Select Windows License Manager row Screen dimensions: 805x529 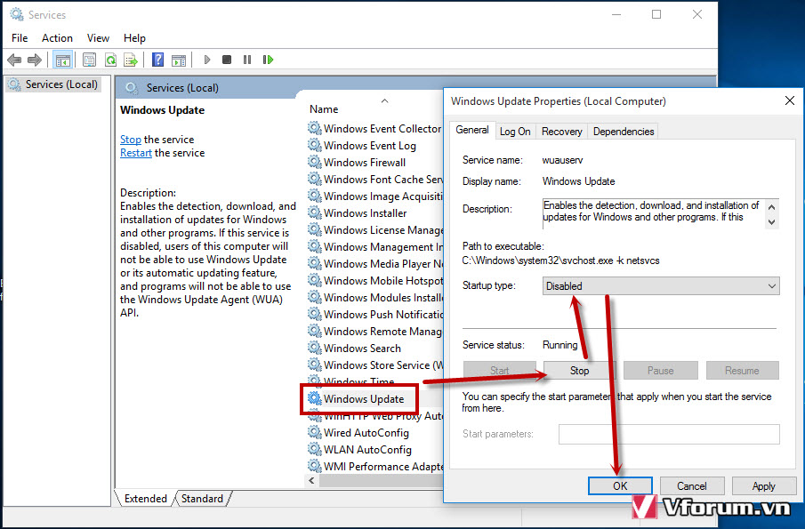tap(375, 230)
